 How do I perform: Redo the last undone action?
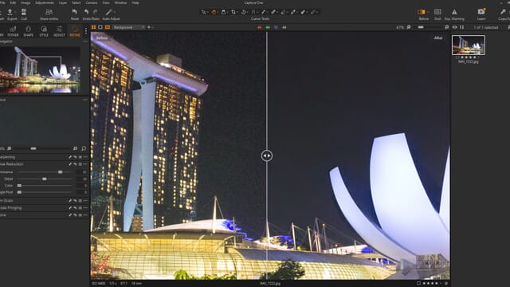click(96, 12)
